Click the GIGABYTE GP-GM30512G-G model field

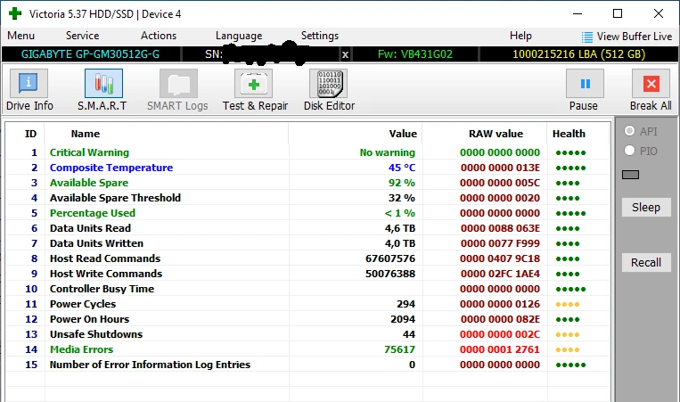click(91, 54)
